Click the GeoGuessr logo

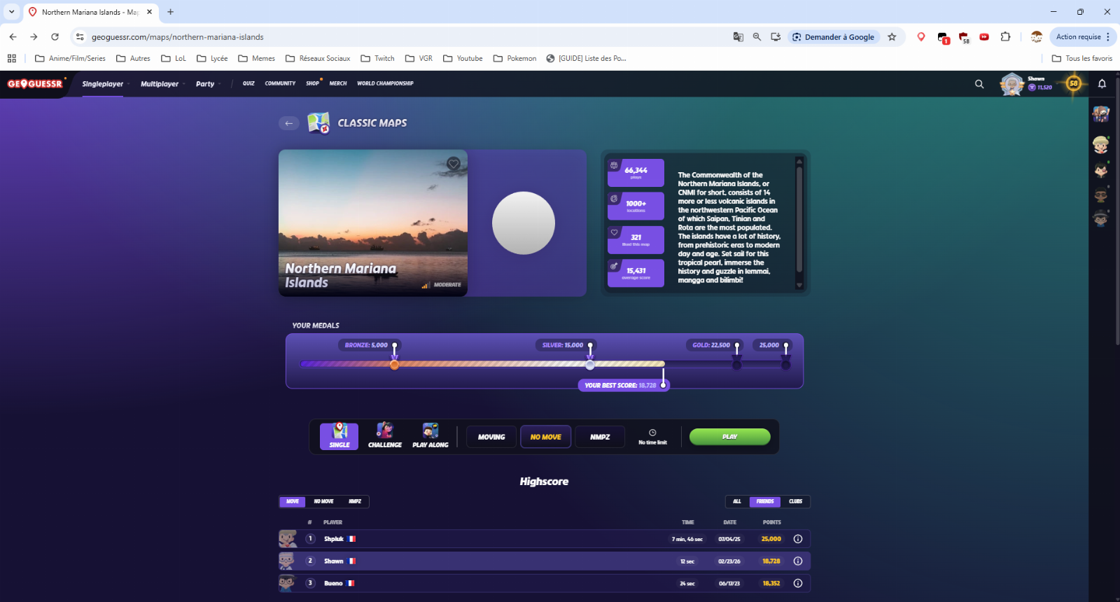click(35, 84)
